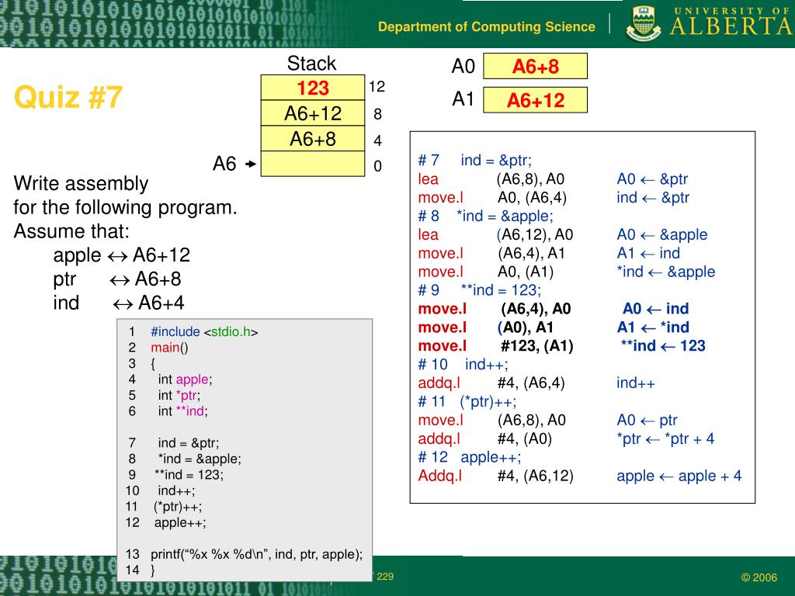Viewport: 795px width, 596px height.
Task: Click the "# 9 **ind = 123;" assembly comment
Action: [x=480, y=290]
